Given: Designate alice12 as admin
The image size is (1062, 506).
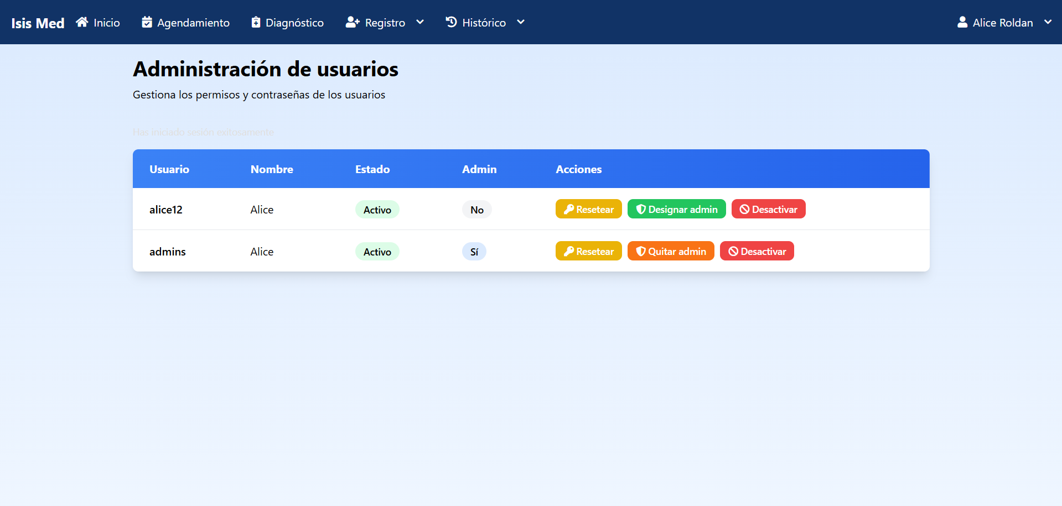Looking at the screenshot, I should (x=676, y=209).
